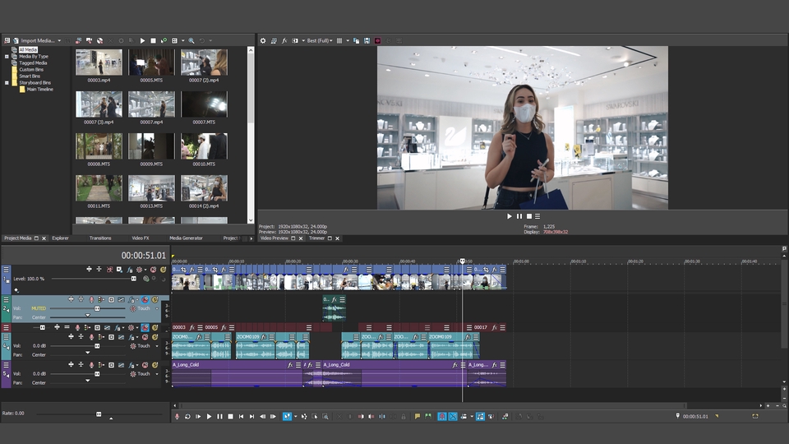Click Split Screen View icon in preview
The width and height of the screenshot is (789, 444).
295,41
